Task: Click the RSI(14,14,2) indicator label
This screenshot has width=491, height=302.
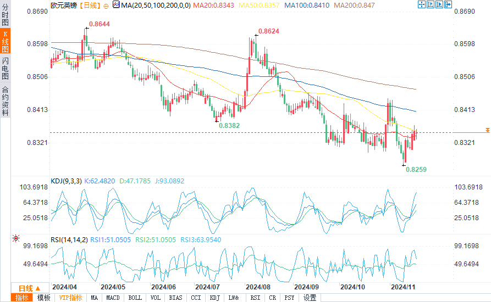Action: [69, 240]
